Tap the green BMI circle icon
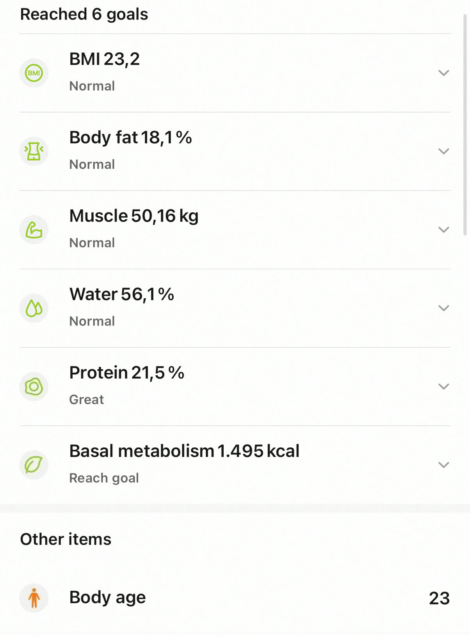This screenshot has width=470, height=636. click(34, 73)
